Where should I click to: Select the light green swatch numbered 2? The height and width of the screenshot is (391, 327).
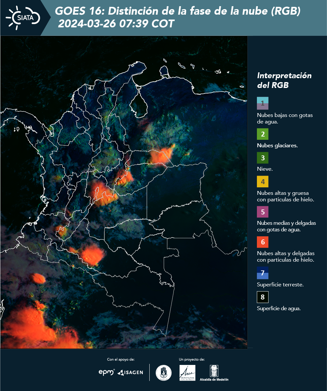(x=262, y=134)
